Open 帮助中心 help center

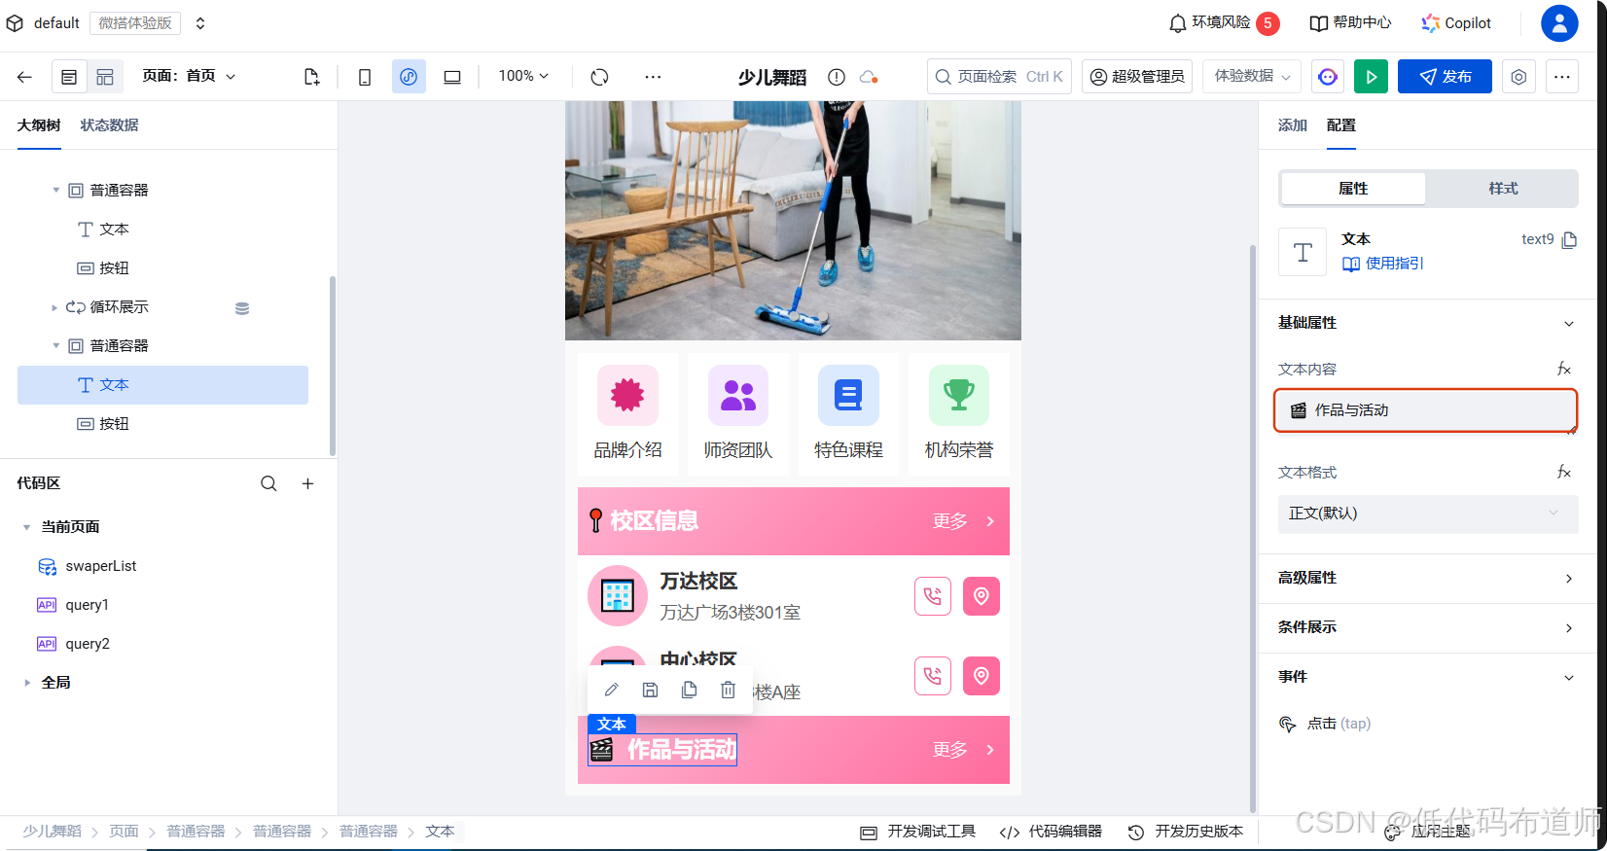point(1350,22)
